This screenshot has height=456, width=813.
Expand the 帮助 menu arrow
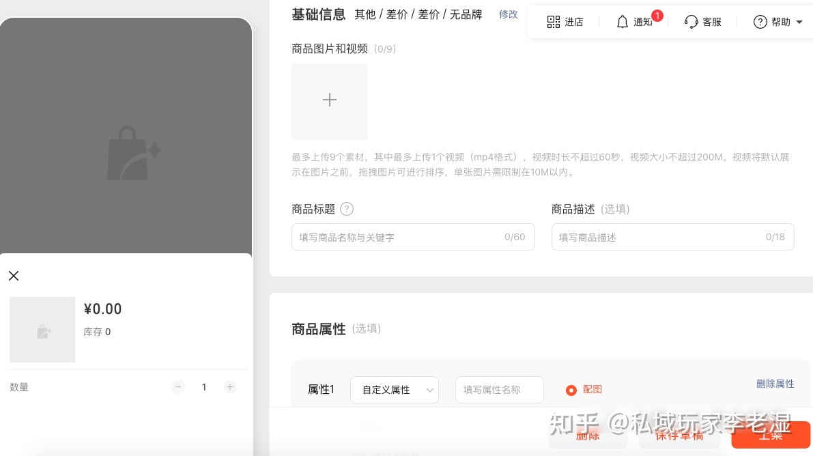pos(799,23)
